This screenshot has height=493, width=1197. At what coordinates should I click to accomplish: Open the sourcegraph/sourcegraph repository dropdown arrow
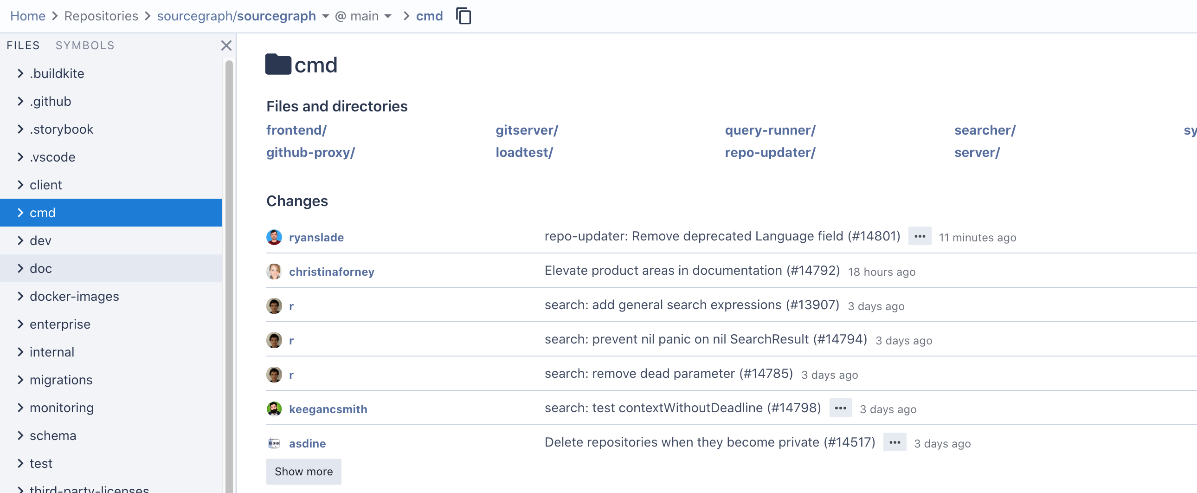tap(325, 16)
